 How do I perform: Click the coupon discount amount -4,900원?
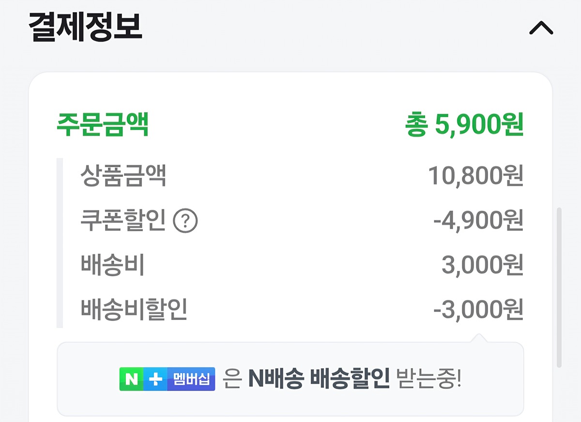[478, 221]
